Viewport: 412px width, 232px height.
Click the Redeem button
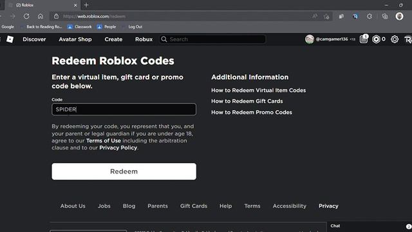tap(124, 171)
